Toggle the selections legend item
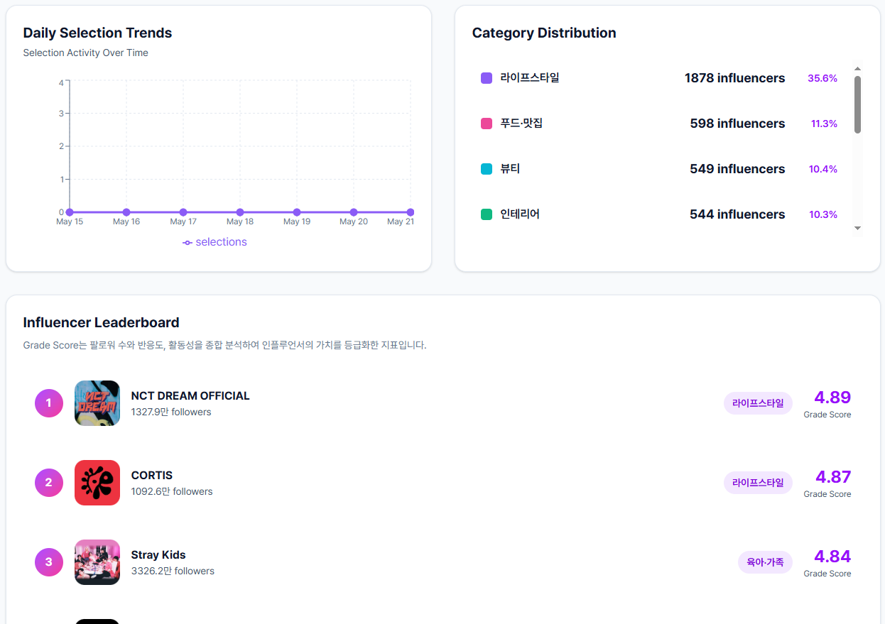The image size is (885, 624). (x=215, y=242)
